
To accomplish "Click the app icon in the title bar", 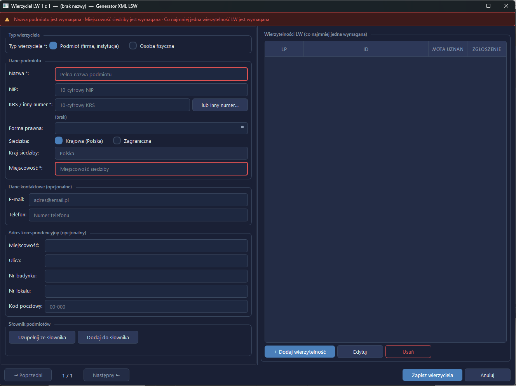I will (5, 6).
